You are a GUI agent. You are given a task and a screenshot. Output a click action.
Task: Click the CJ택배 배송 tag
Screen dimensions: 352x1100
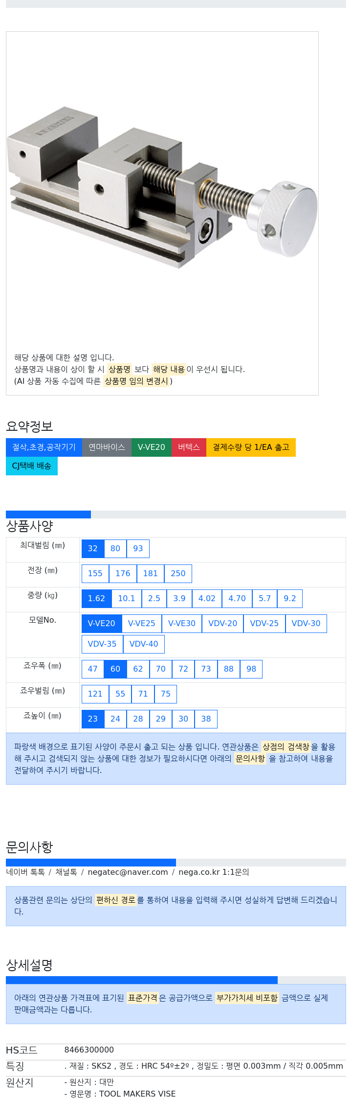click(32, 466)
